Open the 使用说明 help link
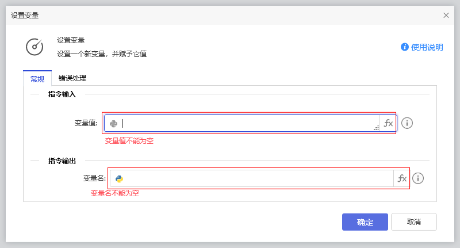This screenshot has height=248, width=460. [x=427, y=47]
